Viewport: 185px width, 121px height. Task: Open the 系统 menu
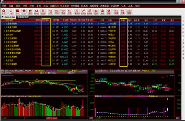pos(4,6)
